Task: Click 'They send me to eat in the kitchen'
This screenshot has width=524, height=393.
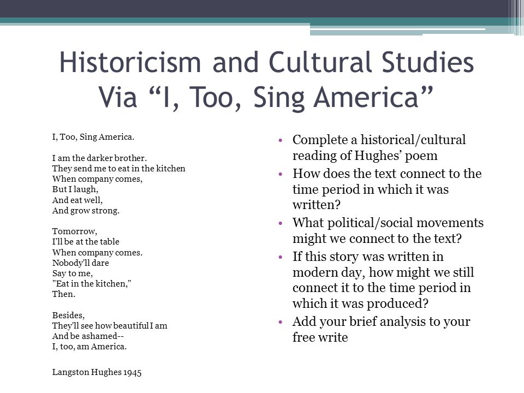Action: click(118, 169)
